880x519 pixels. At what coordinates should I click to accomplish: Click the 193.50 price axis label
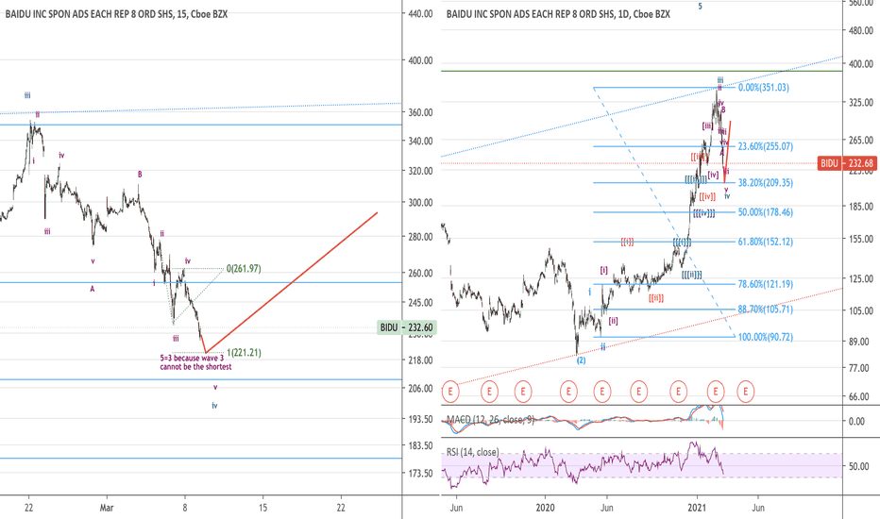click(420, 420)
